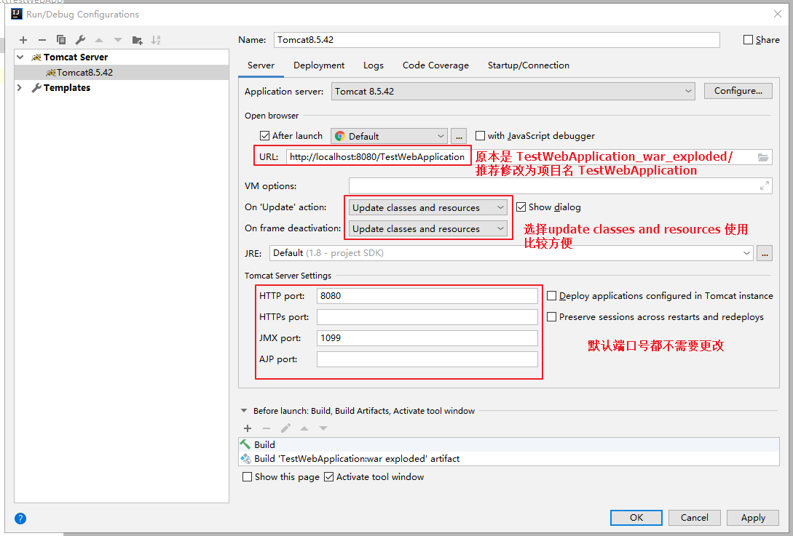
Task: Expand Templates tree node
Action: click(20, 87)
